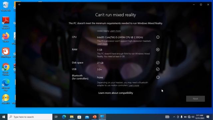Open the notification action center
This screenshot has width=213, height=120.
[208, 117]
